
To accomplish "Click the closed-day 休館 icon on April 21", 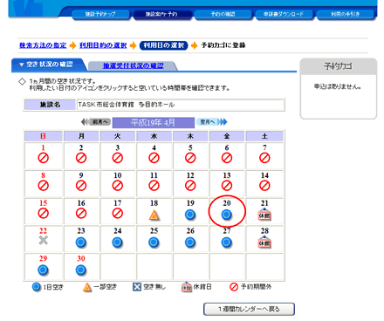I will (264, 215).
